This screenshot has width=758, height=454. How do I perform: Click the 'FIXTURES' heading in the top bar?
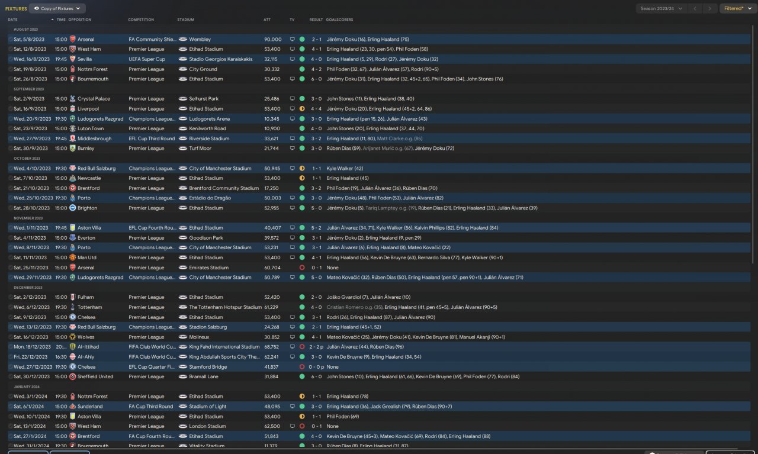[16, 9]
